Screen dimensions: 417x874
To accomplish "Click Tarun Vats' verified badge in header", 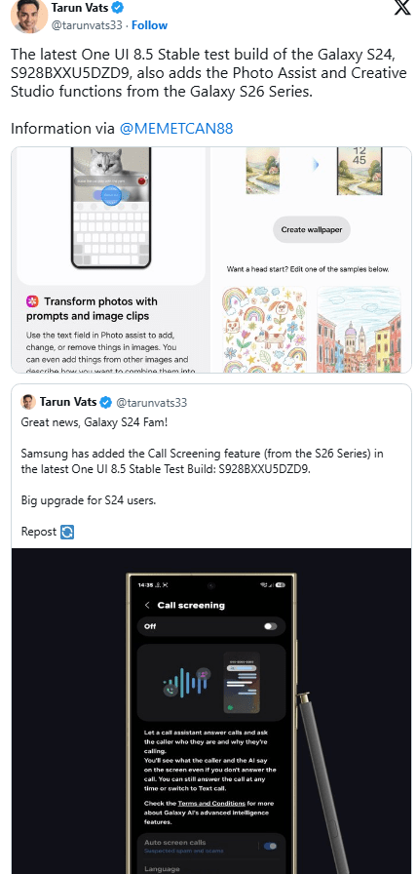I will click(x=118, y=8).
